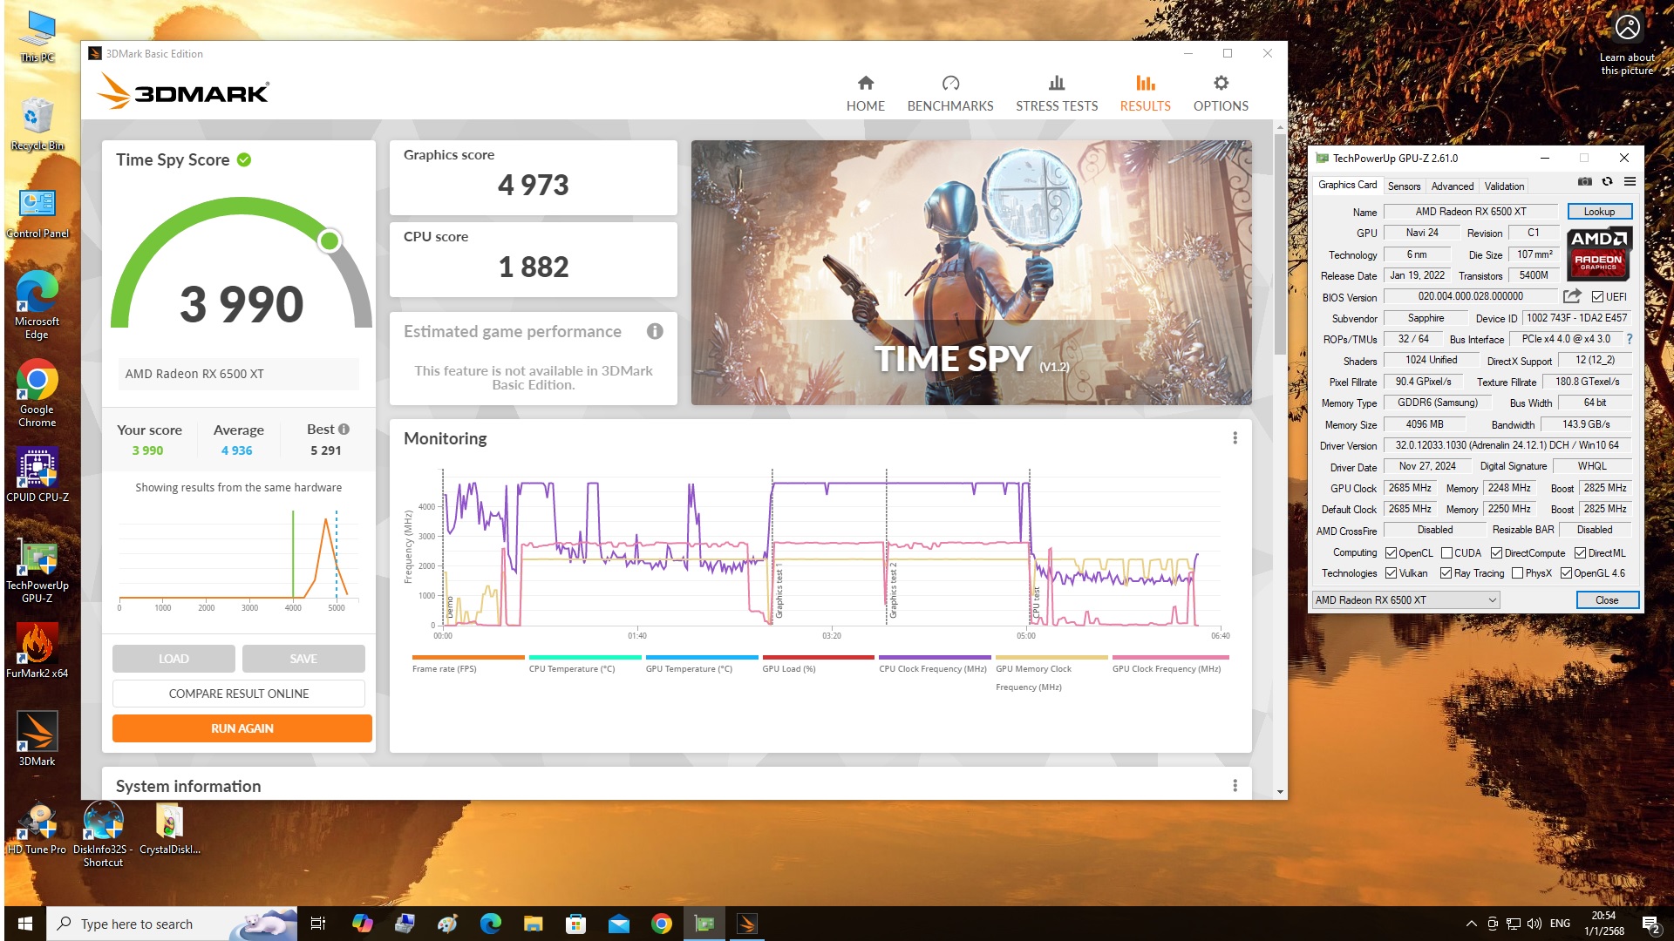This screenshot has height=941, width=1674.
Task: Toggle the UEFI checkbox
Action: (x=1597, y=297)
